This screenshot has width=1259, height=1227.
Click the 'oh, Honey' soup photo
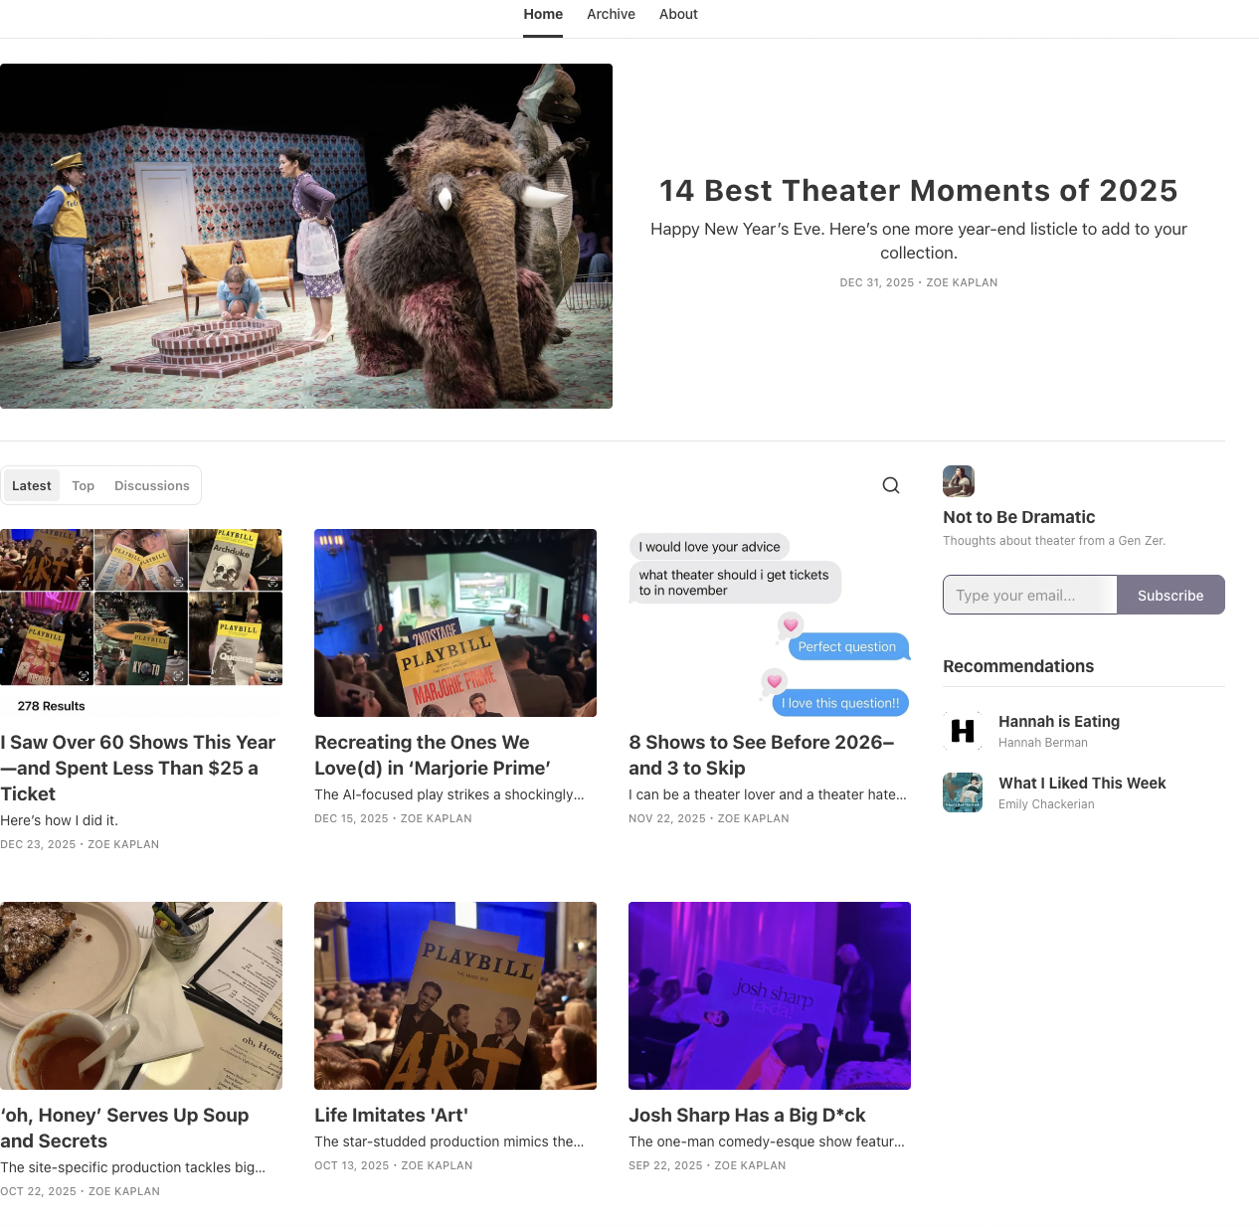[140, 995]
